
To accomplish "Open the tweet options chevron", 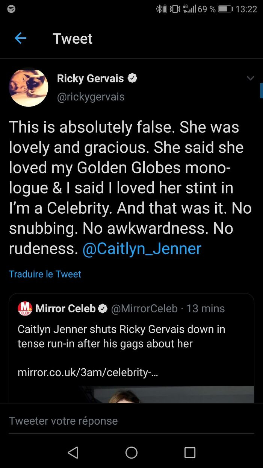I will point(251,78).
